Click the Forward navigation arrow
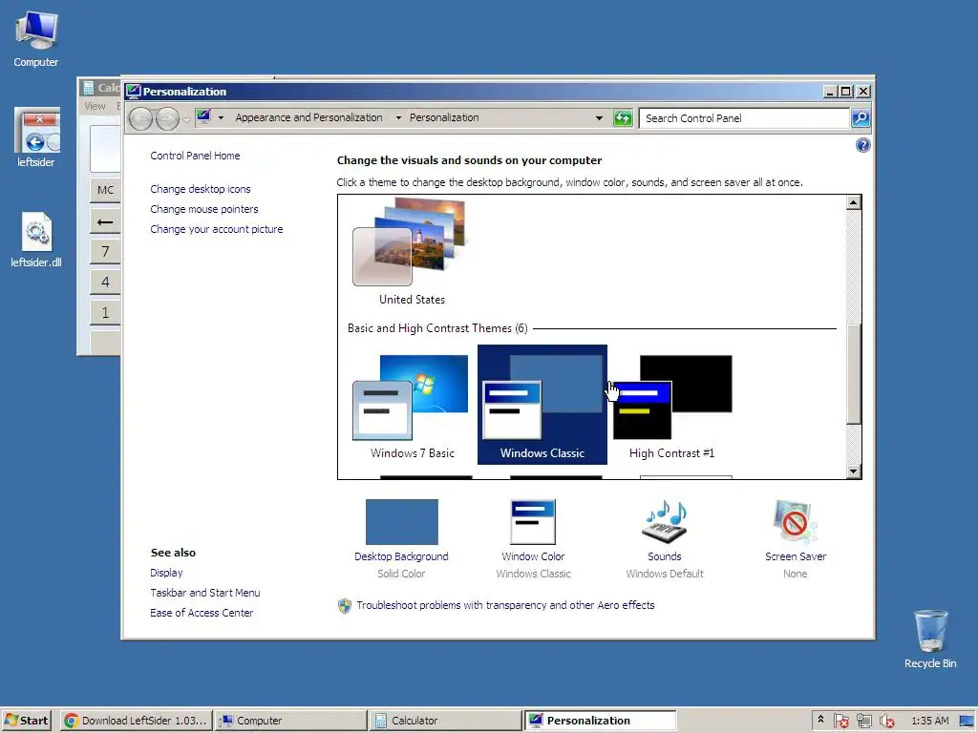Image resolution: width=978 pixels, height=733 pixels. click(166, 118)
